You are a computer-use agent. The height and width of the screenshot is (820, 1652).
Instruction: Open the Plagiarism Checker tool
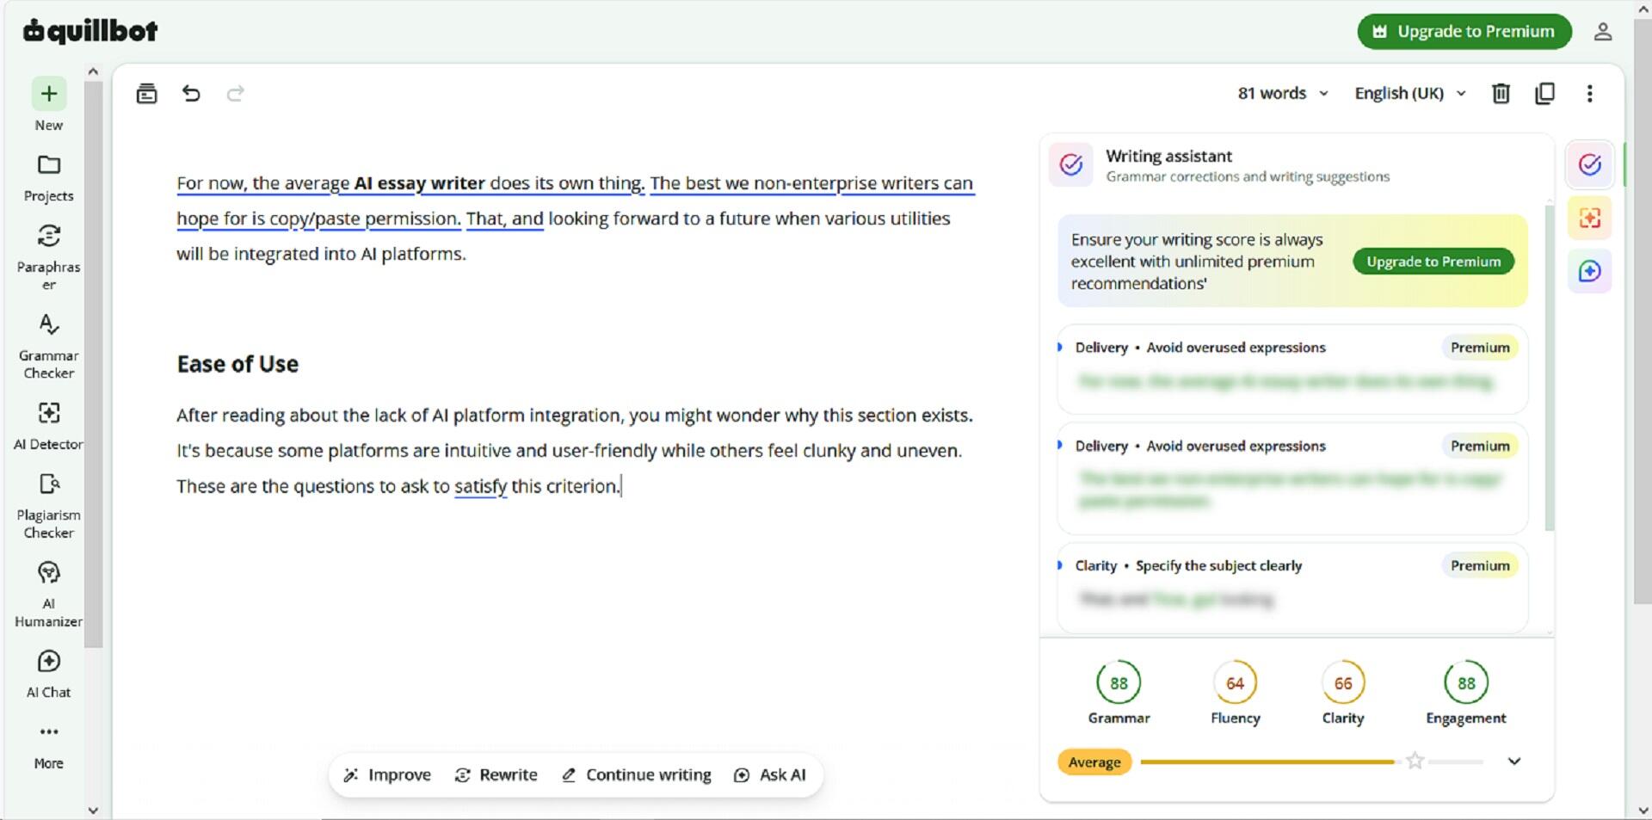[49, 506]
